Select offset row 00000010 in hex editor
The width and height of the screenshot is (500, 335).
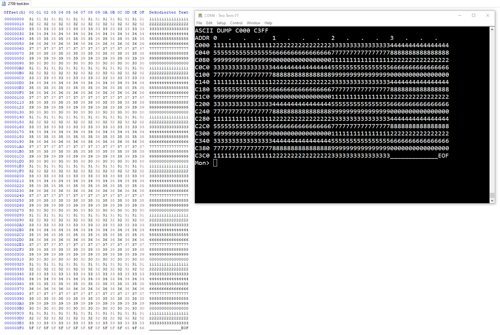click(14, 24)
